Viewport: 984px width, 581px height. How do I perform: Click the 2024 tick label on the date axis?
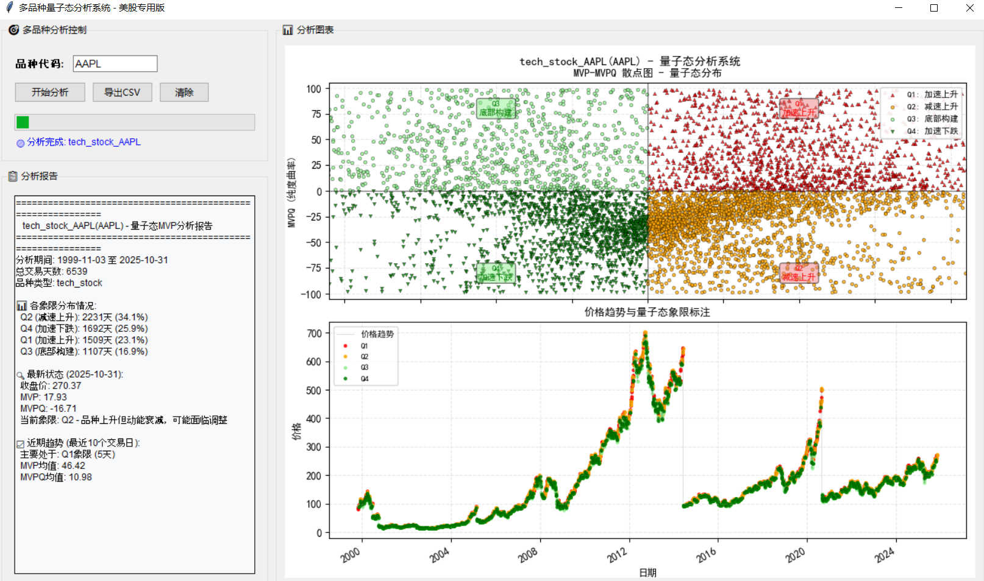click(x=885, y=555)
